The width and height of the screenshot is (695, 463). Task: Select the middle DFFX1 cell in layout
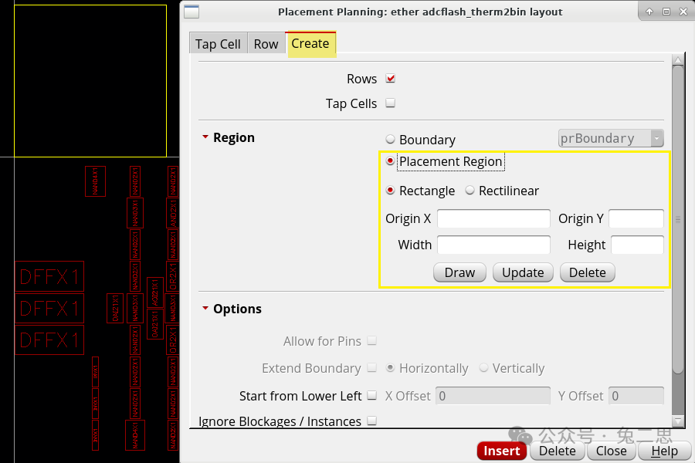point(49,308)
